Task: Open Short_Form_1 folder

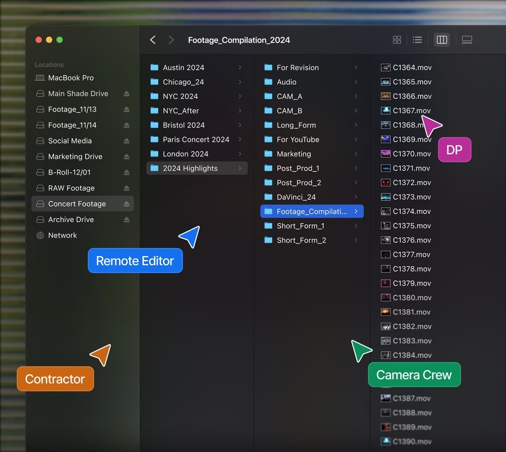Action: (312, 226)
